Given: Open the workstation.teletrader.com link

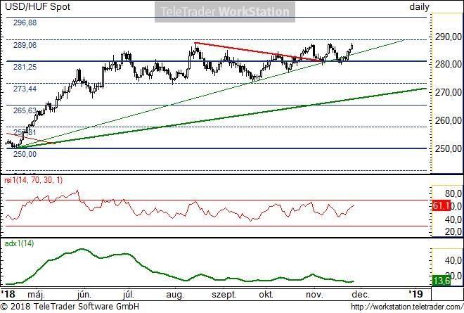Looking at the screenshot, I should point(407,307).
